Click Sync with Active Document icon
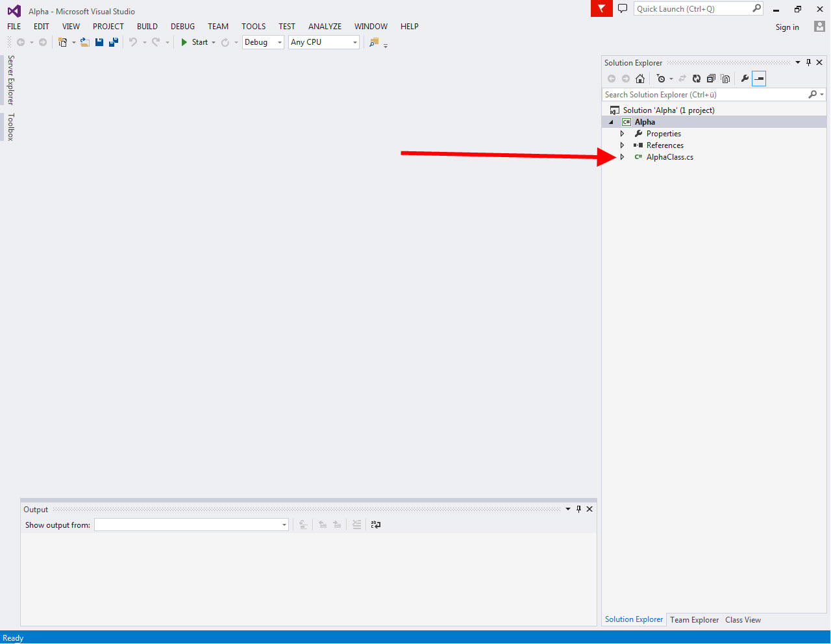The width and height of the screenshot is (831, 644). [x=682, y=79]
